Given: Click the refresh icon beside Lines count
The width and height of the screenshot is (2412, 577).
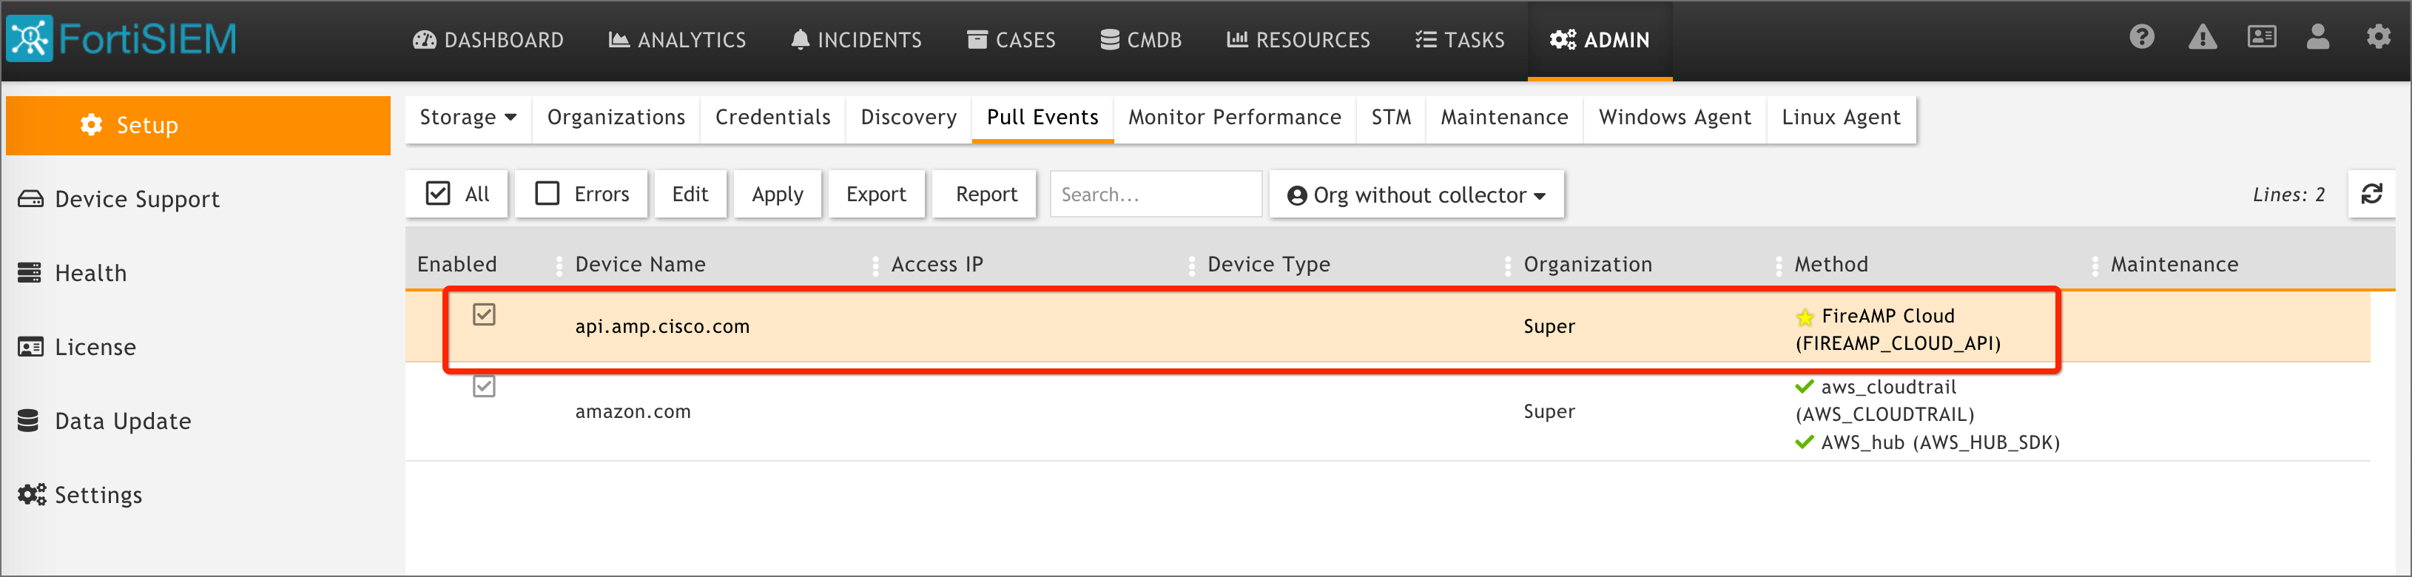Looking at the screenshot, I should [x=2372, y=194].
